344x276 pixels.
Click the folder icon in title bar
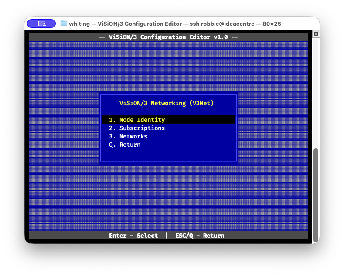coord(64,24)
